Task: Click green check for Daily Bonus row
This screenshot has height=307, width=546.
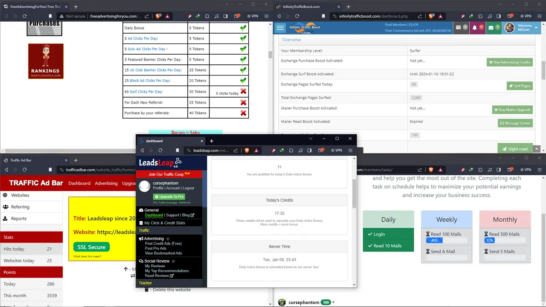Action: pos(243,28)
